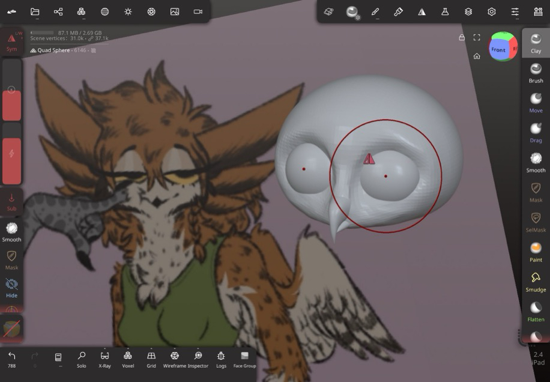The height and width of the screenshot is (382, 550).
Task: Click the Front face of view cube
Action: coord(498,50)
